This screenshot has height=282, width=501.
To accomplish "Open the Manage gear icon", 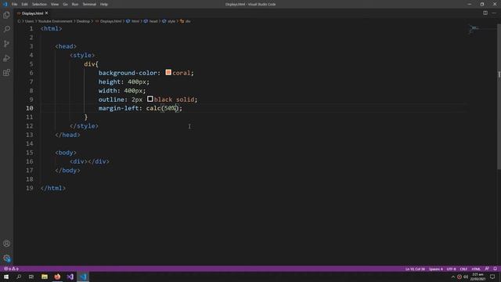I will pos(6,258).
